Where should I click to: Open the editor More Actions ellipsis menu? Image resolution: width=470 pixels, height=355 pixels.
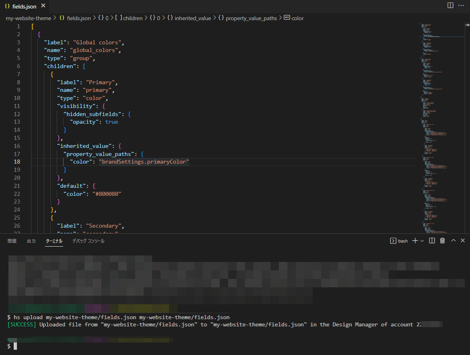click(461, 5)
